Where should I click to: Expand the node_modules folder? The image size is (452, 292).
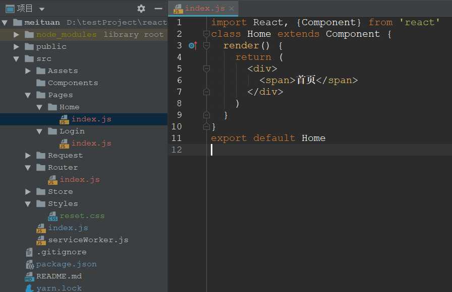tap(17, 35)
